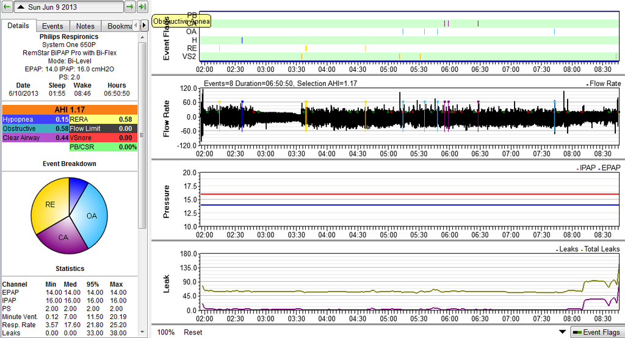The image size is (625, 338).
Task: Jump to most recent day arrow
Action: pos(142,7)
